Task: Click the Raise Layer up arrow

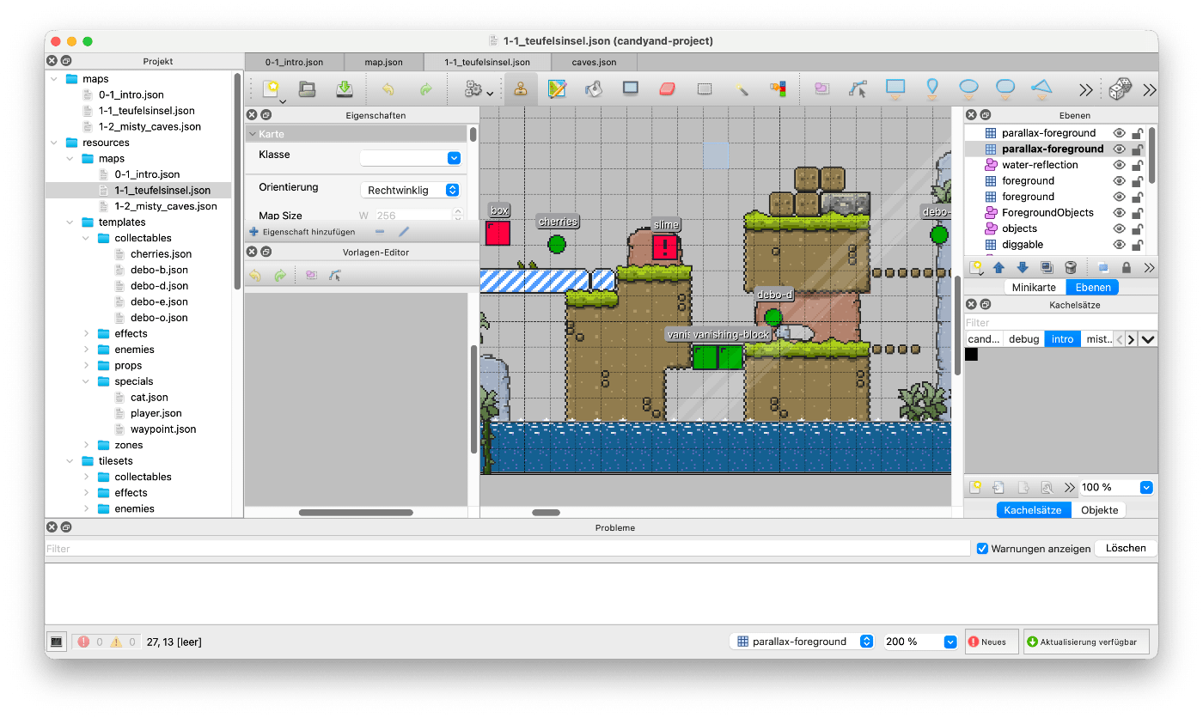Action: (999, 268)
